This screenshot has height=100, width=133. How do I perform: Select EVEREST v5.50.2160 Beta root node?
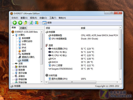click(x=26, y=32)
